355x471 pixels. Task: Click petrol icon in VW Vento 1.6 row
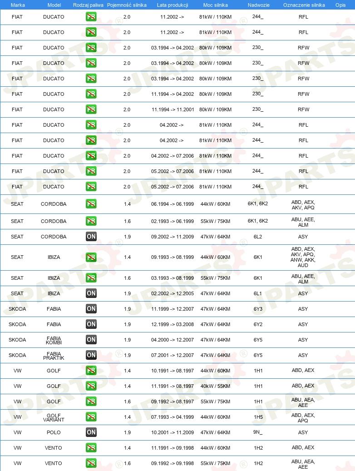point(91,463)
